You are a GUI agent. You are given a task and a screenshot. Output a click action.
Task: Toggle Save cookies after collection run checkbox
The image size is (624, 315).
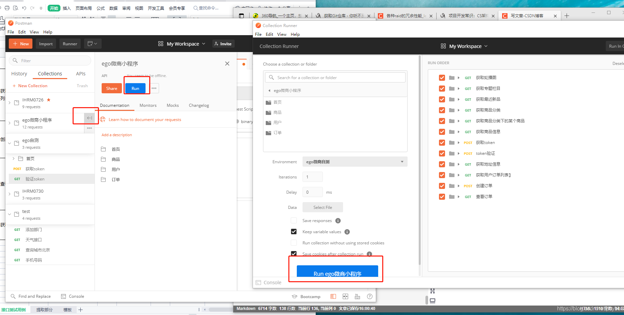tap(294, 253)
